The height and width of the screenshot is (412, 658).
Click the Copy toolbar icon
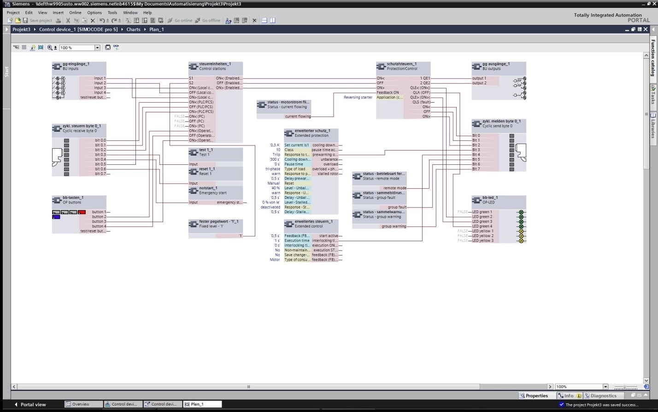tap(76, 21)
